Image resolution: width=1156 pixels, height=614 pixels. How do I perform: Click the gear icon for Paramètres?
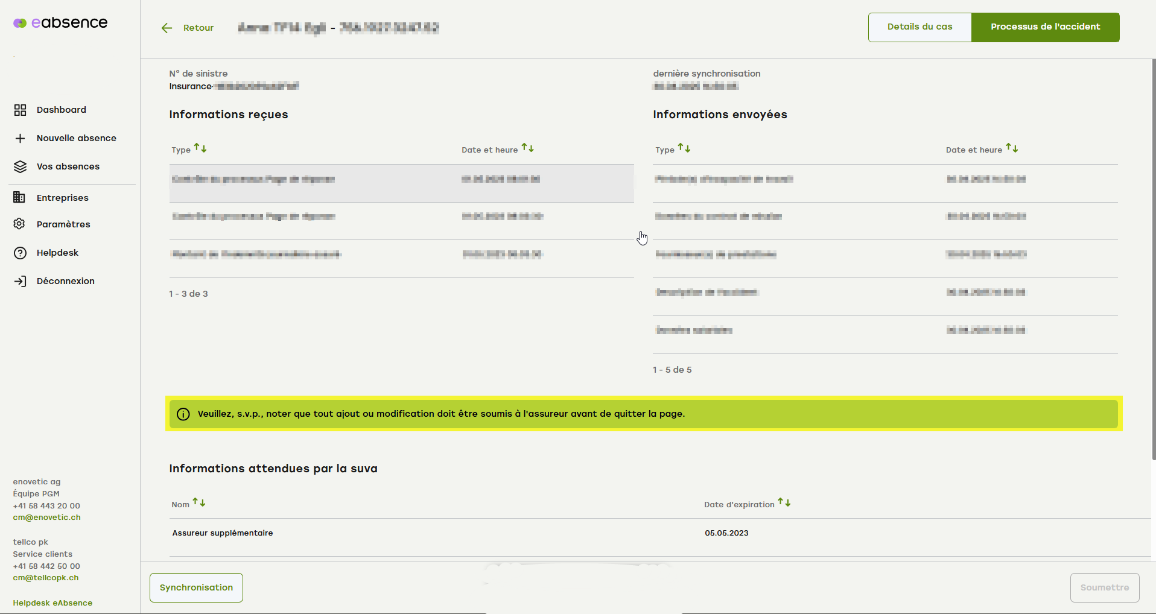pyautogui.click(x=19, y=224)
